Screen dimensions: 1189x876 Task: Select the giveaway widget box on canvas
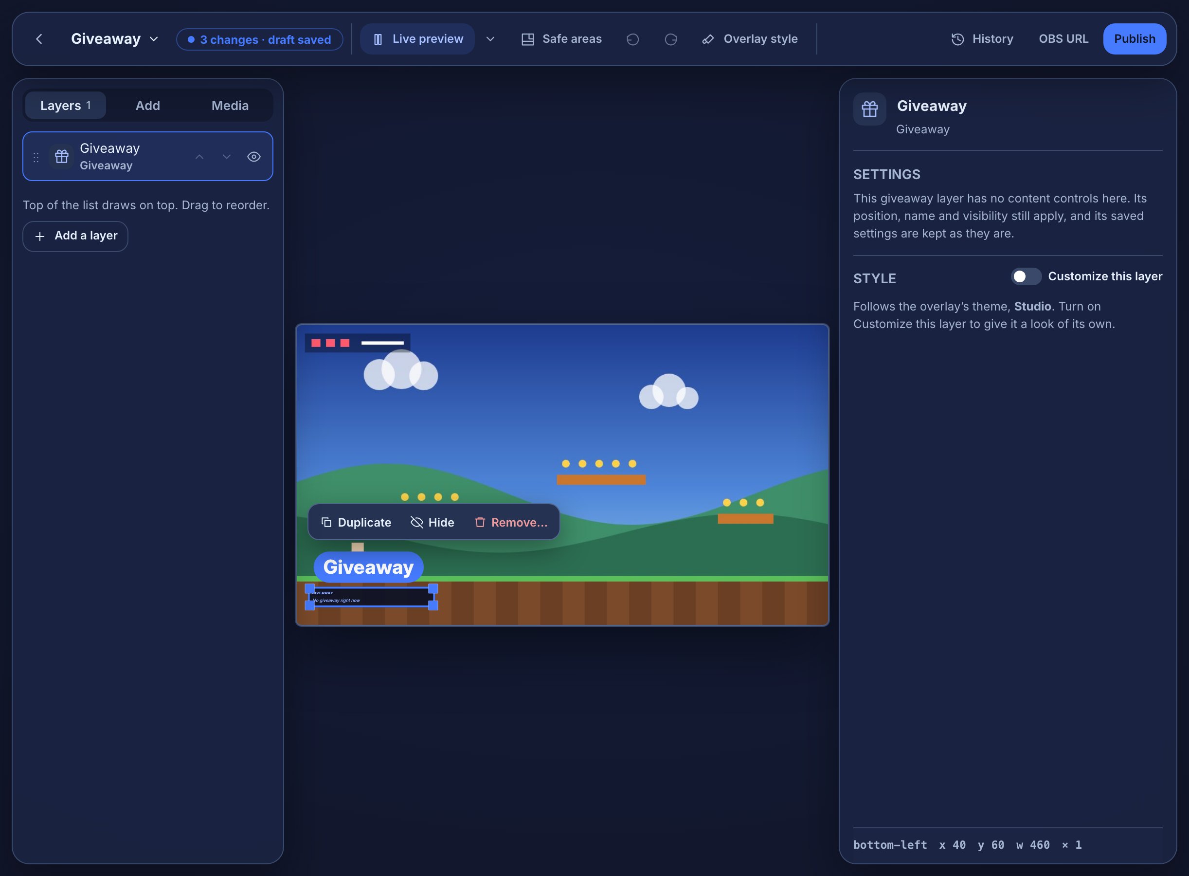pos(372,597)
